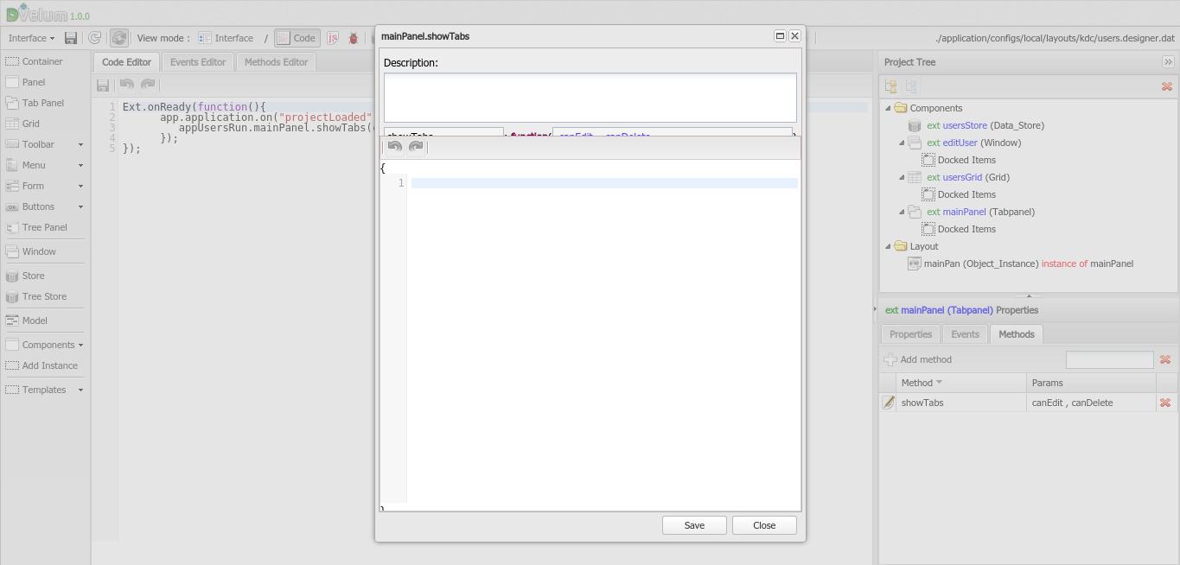Collapse the Layout tree folder
This screenshot has width=1180, height=565.
point(888,246)
